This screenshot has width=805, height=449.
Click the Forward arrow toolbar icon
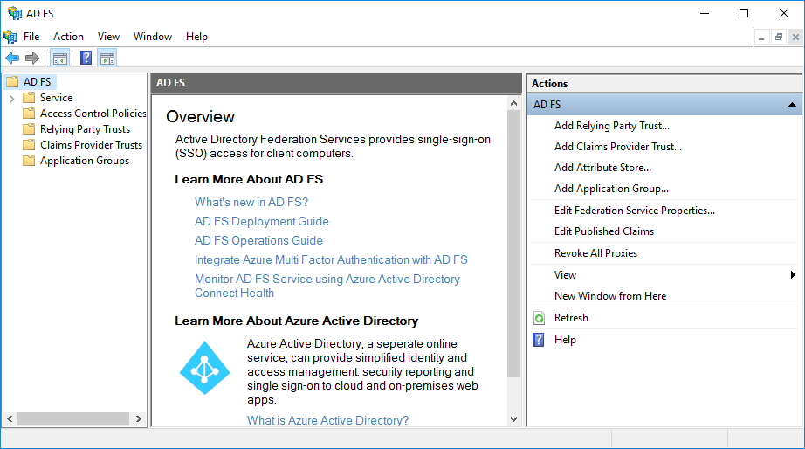pyautogui.click(x=32, y=59)
